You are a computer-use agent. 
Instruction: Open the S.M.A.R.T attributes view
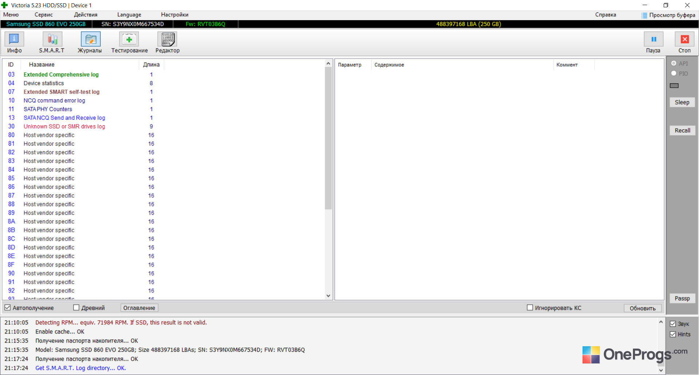(52, 43)
